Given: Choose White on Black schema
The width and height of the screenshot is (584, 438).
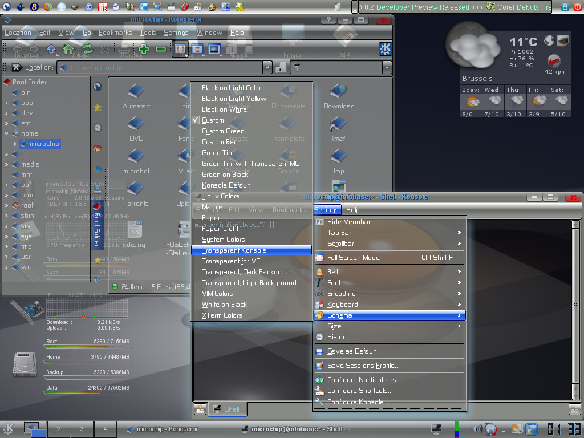Looking at the screenshot, I should (252, 305).
